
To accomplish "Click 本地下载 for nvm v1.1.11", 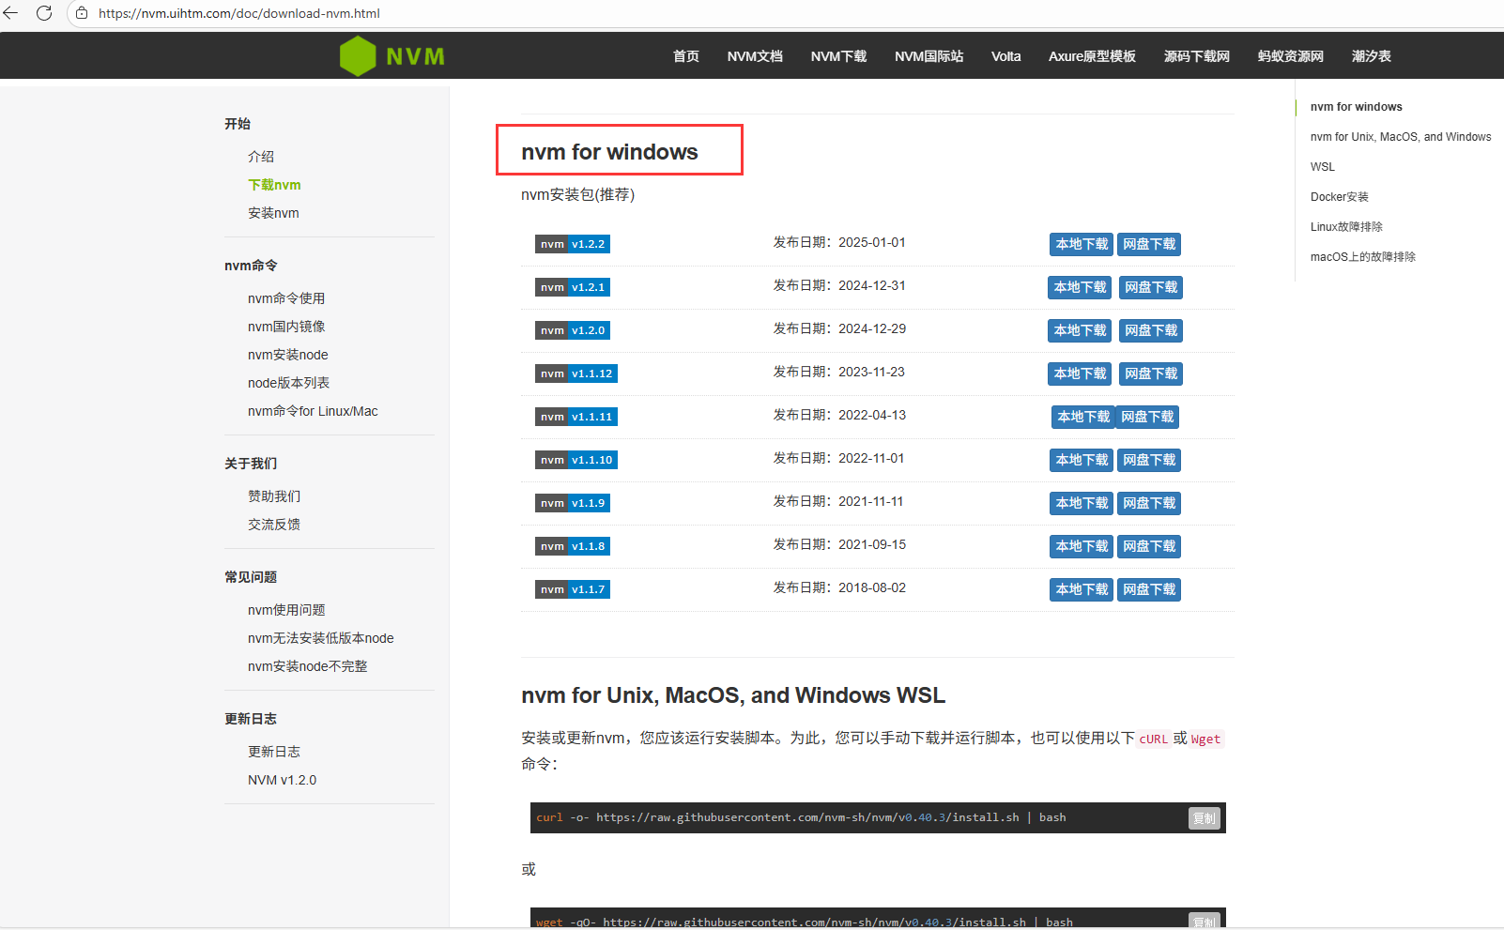I will [x=1083, y=417].
